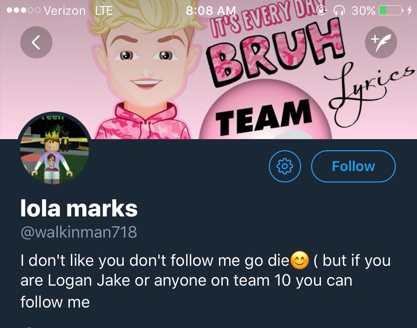Tap the battery icon in the status bar
Viewport: 417px width, 328px height.
coord(390,11)
